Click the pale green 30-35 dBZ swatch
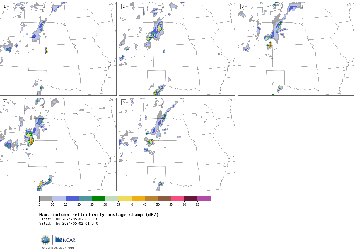The width and height of the screenshot is (357, 251). (x=112, y=199)
